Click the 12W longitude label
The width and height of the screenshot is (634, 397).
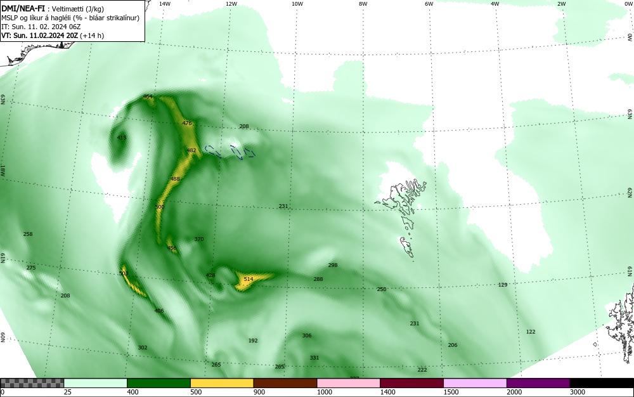pyautogui.click(x=231, y=4)
